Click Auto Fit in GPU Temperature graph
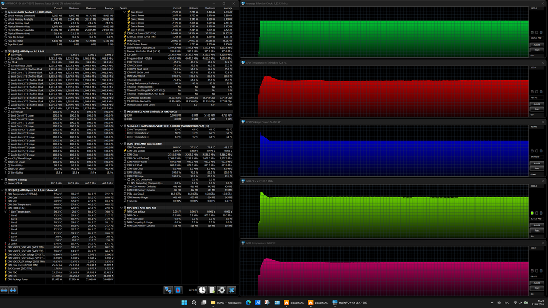This screenshot has height=308, width=548. click(537, 283)
